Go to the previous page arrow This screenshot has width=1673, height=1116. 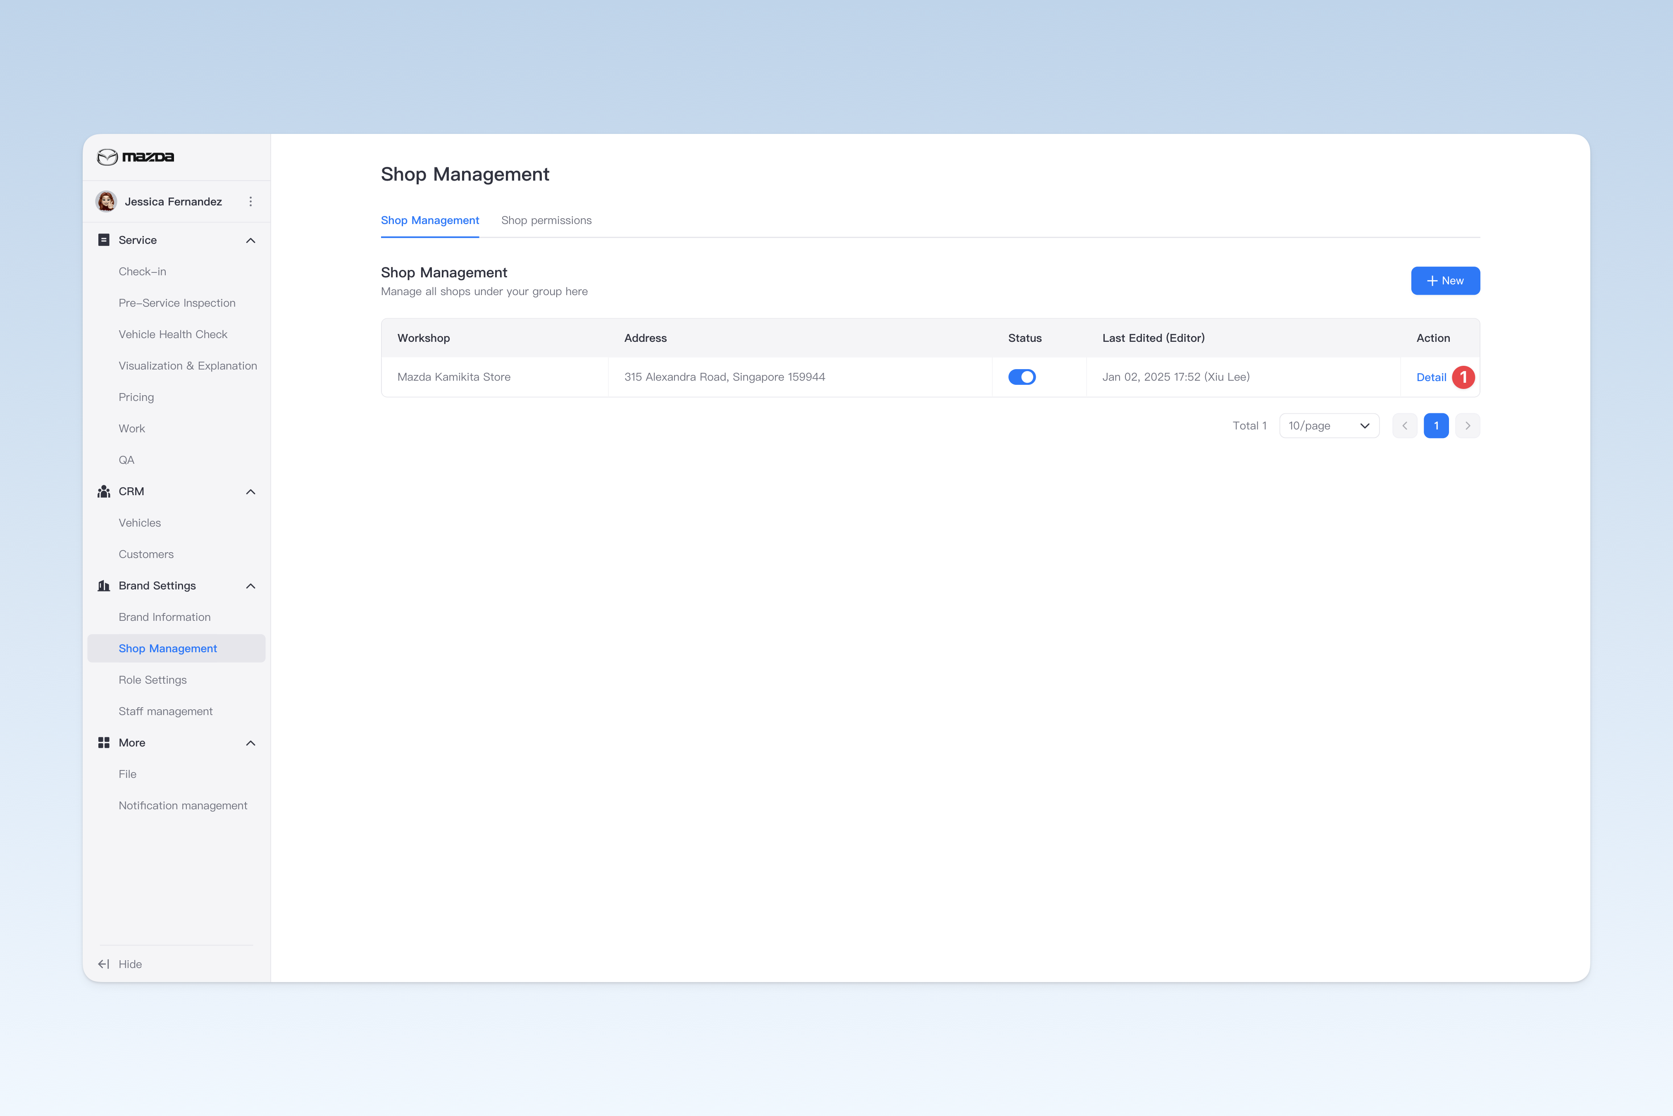point(1405,426)
